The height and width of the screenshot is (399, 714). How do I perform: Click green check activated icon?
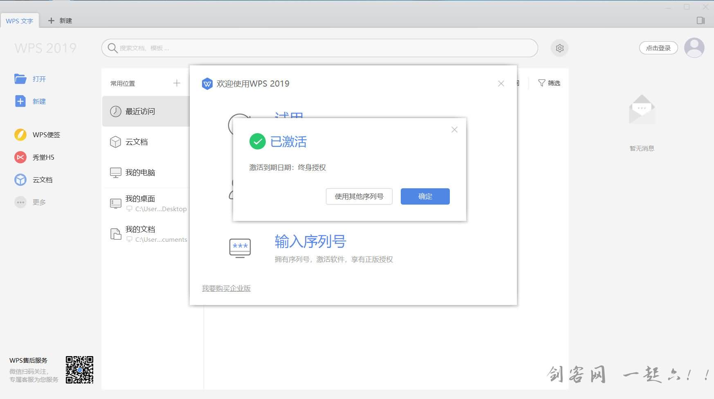coord(258,141)
